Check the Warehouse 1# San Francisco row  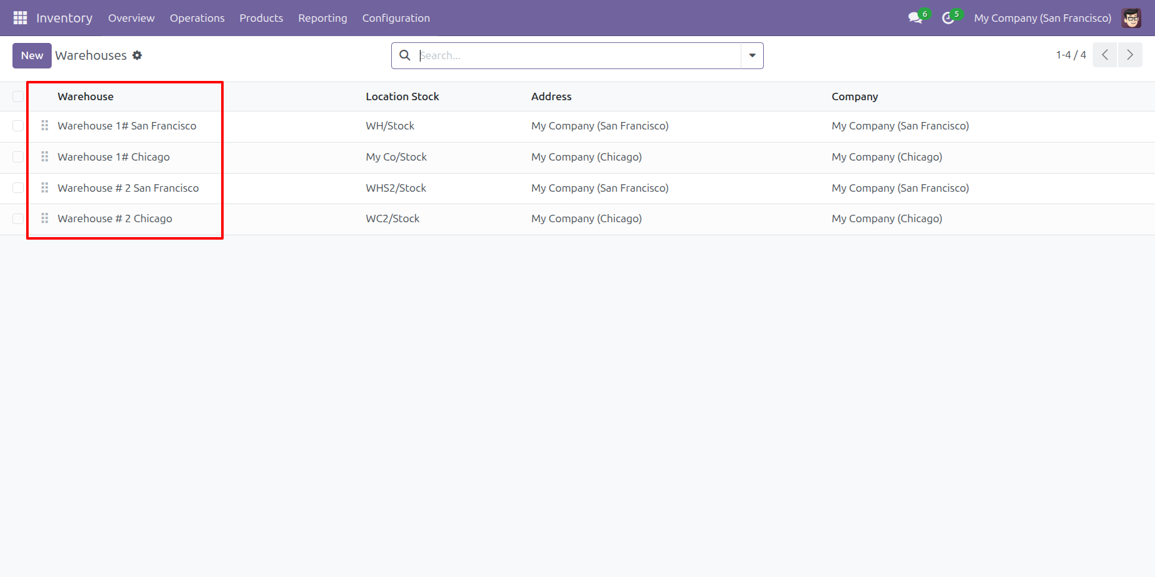click(x=18, y=126)
